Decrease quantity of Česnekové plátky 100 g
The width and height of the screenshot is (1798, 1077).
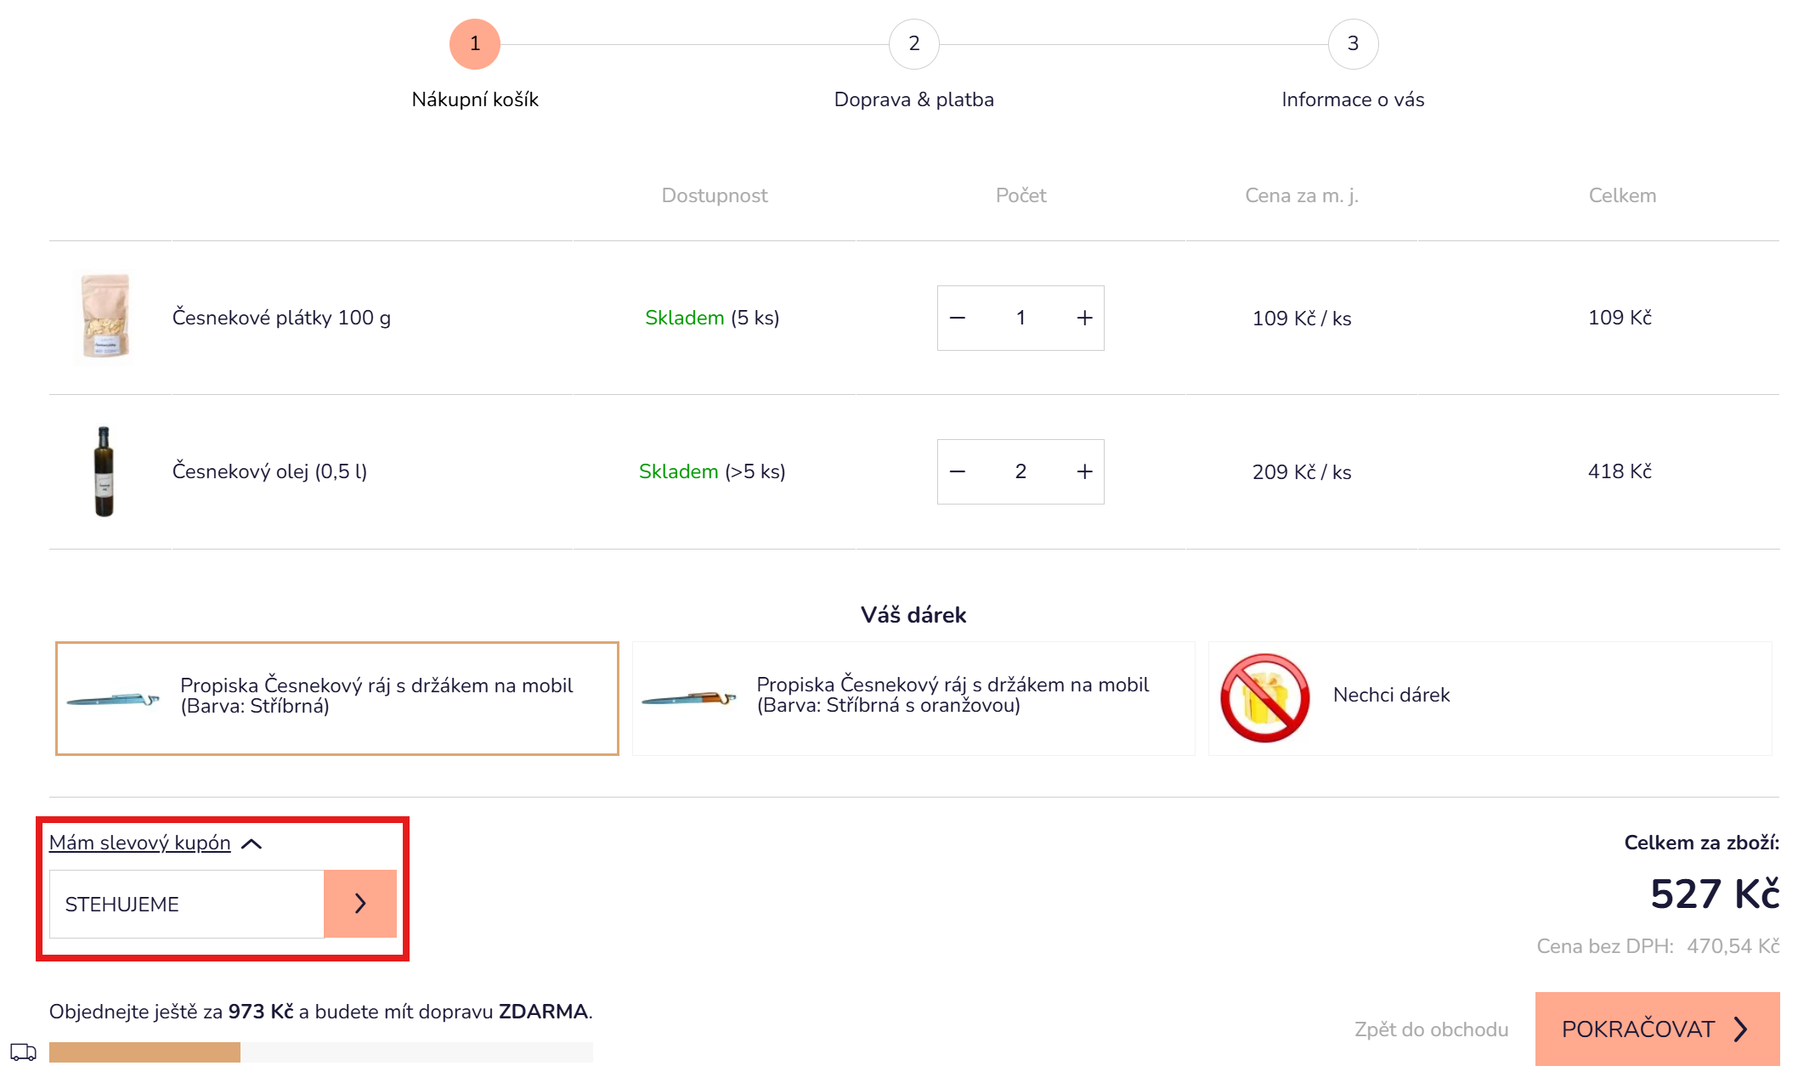pyautogui.click(x=958, y=319)
